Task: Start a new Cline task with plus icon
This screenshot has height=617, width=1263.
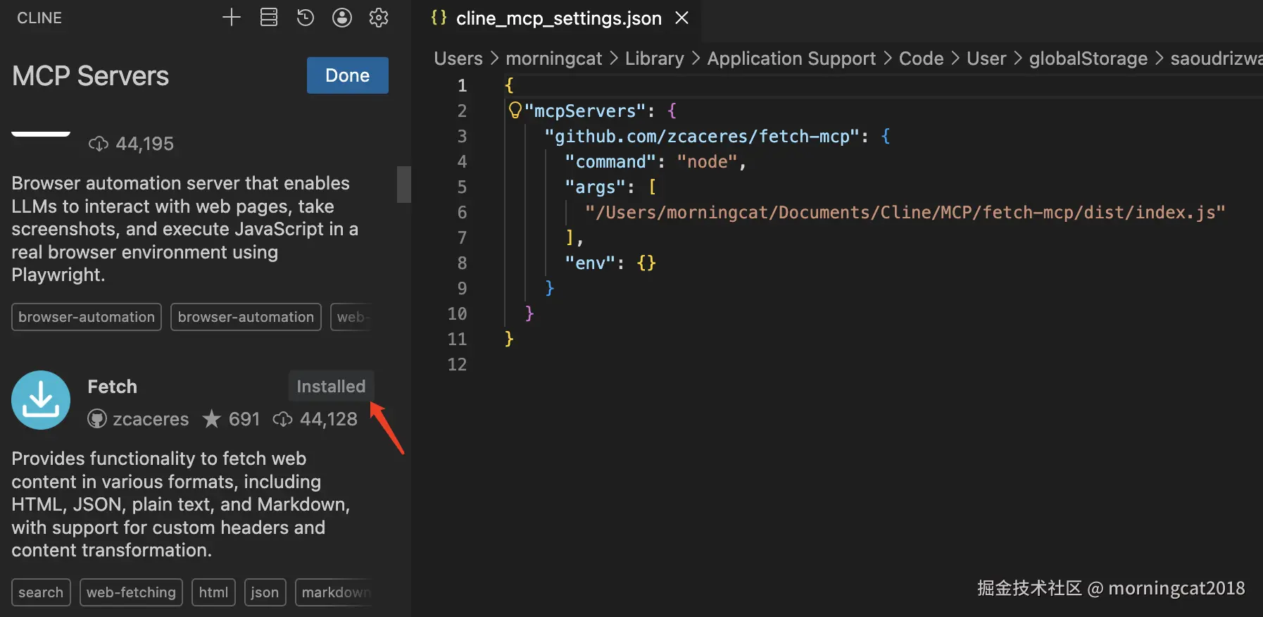Action: click(232, 18)
